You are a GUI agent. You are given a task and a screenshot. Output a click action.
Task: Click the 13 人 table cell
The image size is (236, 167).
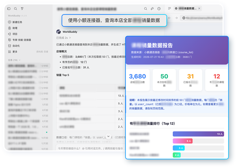pyautogui.click(x=121, y=95)
